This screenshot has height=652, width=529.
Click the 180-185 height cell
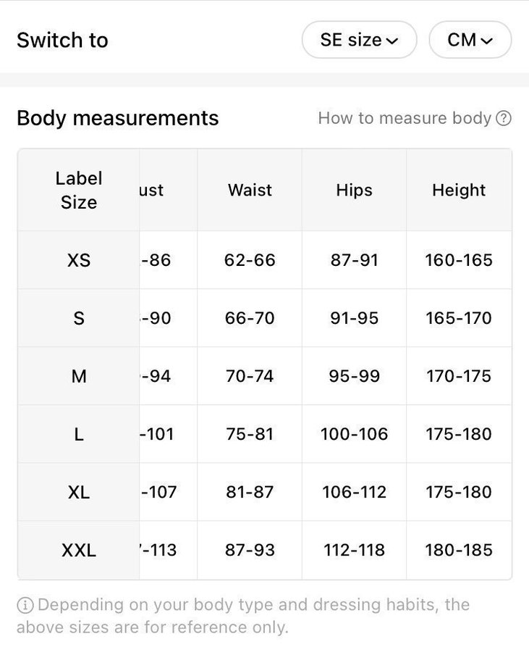click(x=459, y=550)
